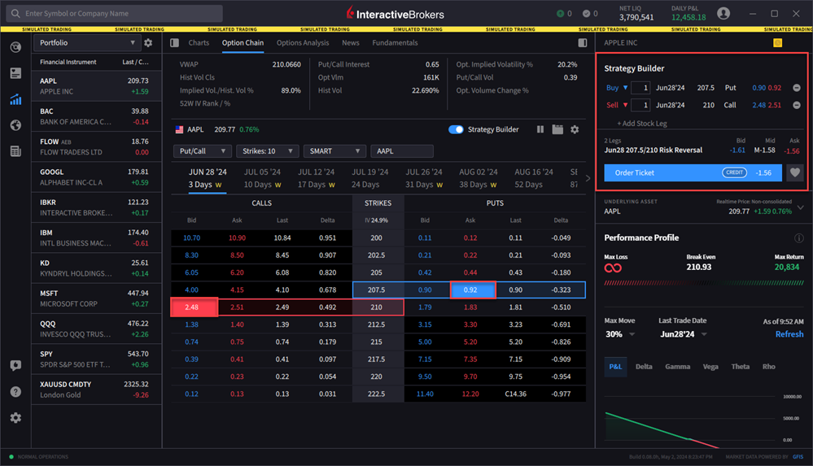The height and width of the screenshot is (466, 813).
Task: Click the yellow square icon beside APPLE INC
Action: [777, 43]
